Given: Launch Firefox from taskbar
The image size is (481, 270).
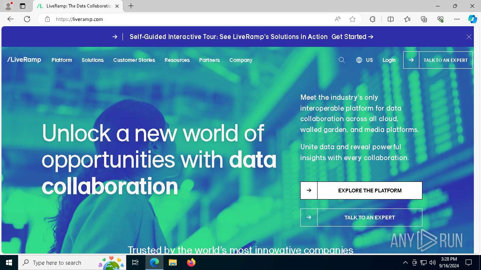Looking at the screenshot, I should pyautogui.click(x=191, y=262).
